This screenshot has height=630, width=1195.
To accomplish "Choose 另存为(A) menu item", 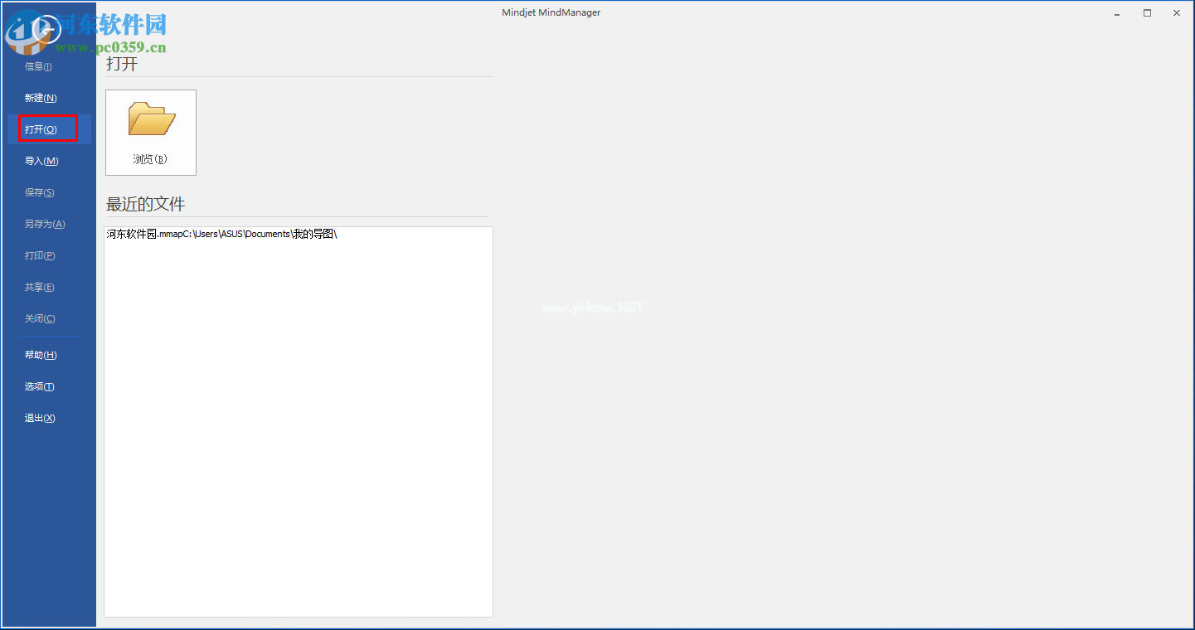I will (45, 224).
